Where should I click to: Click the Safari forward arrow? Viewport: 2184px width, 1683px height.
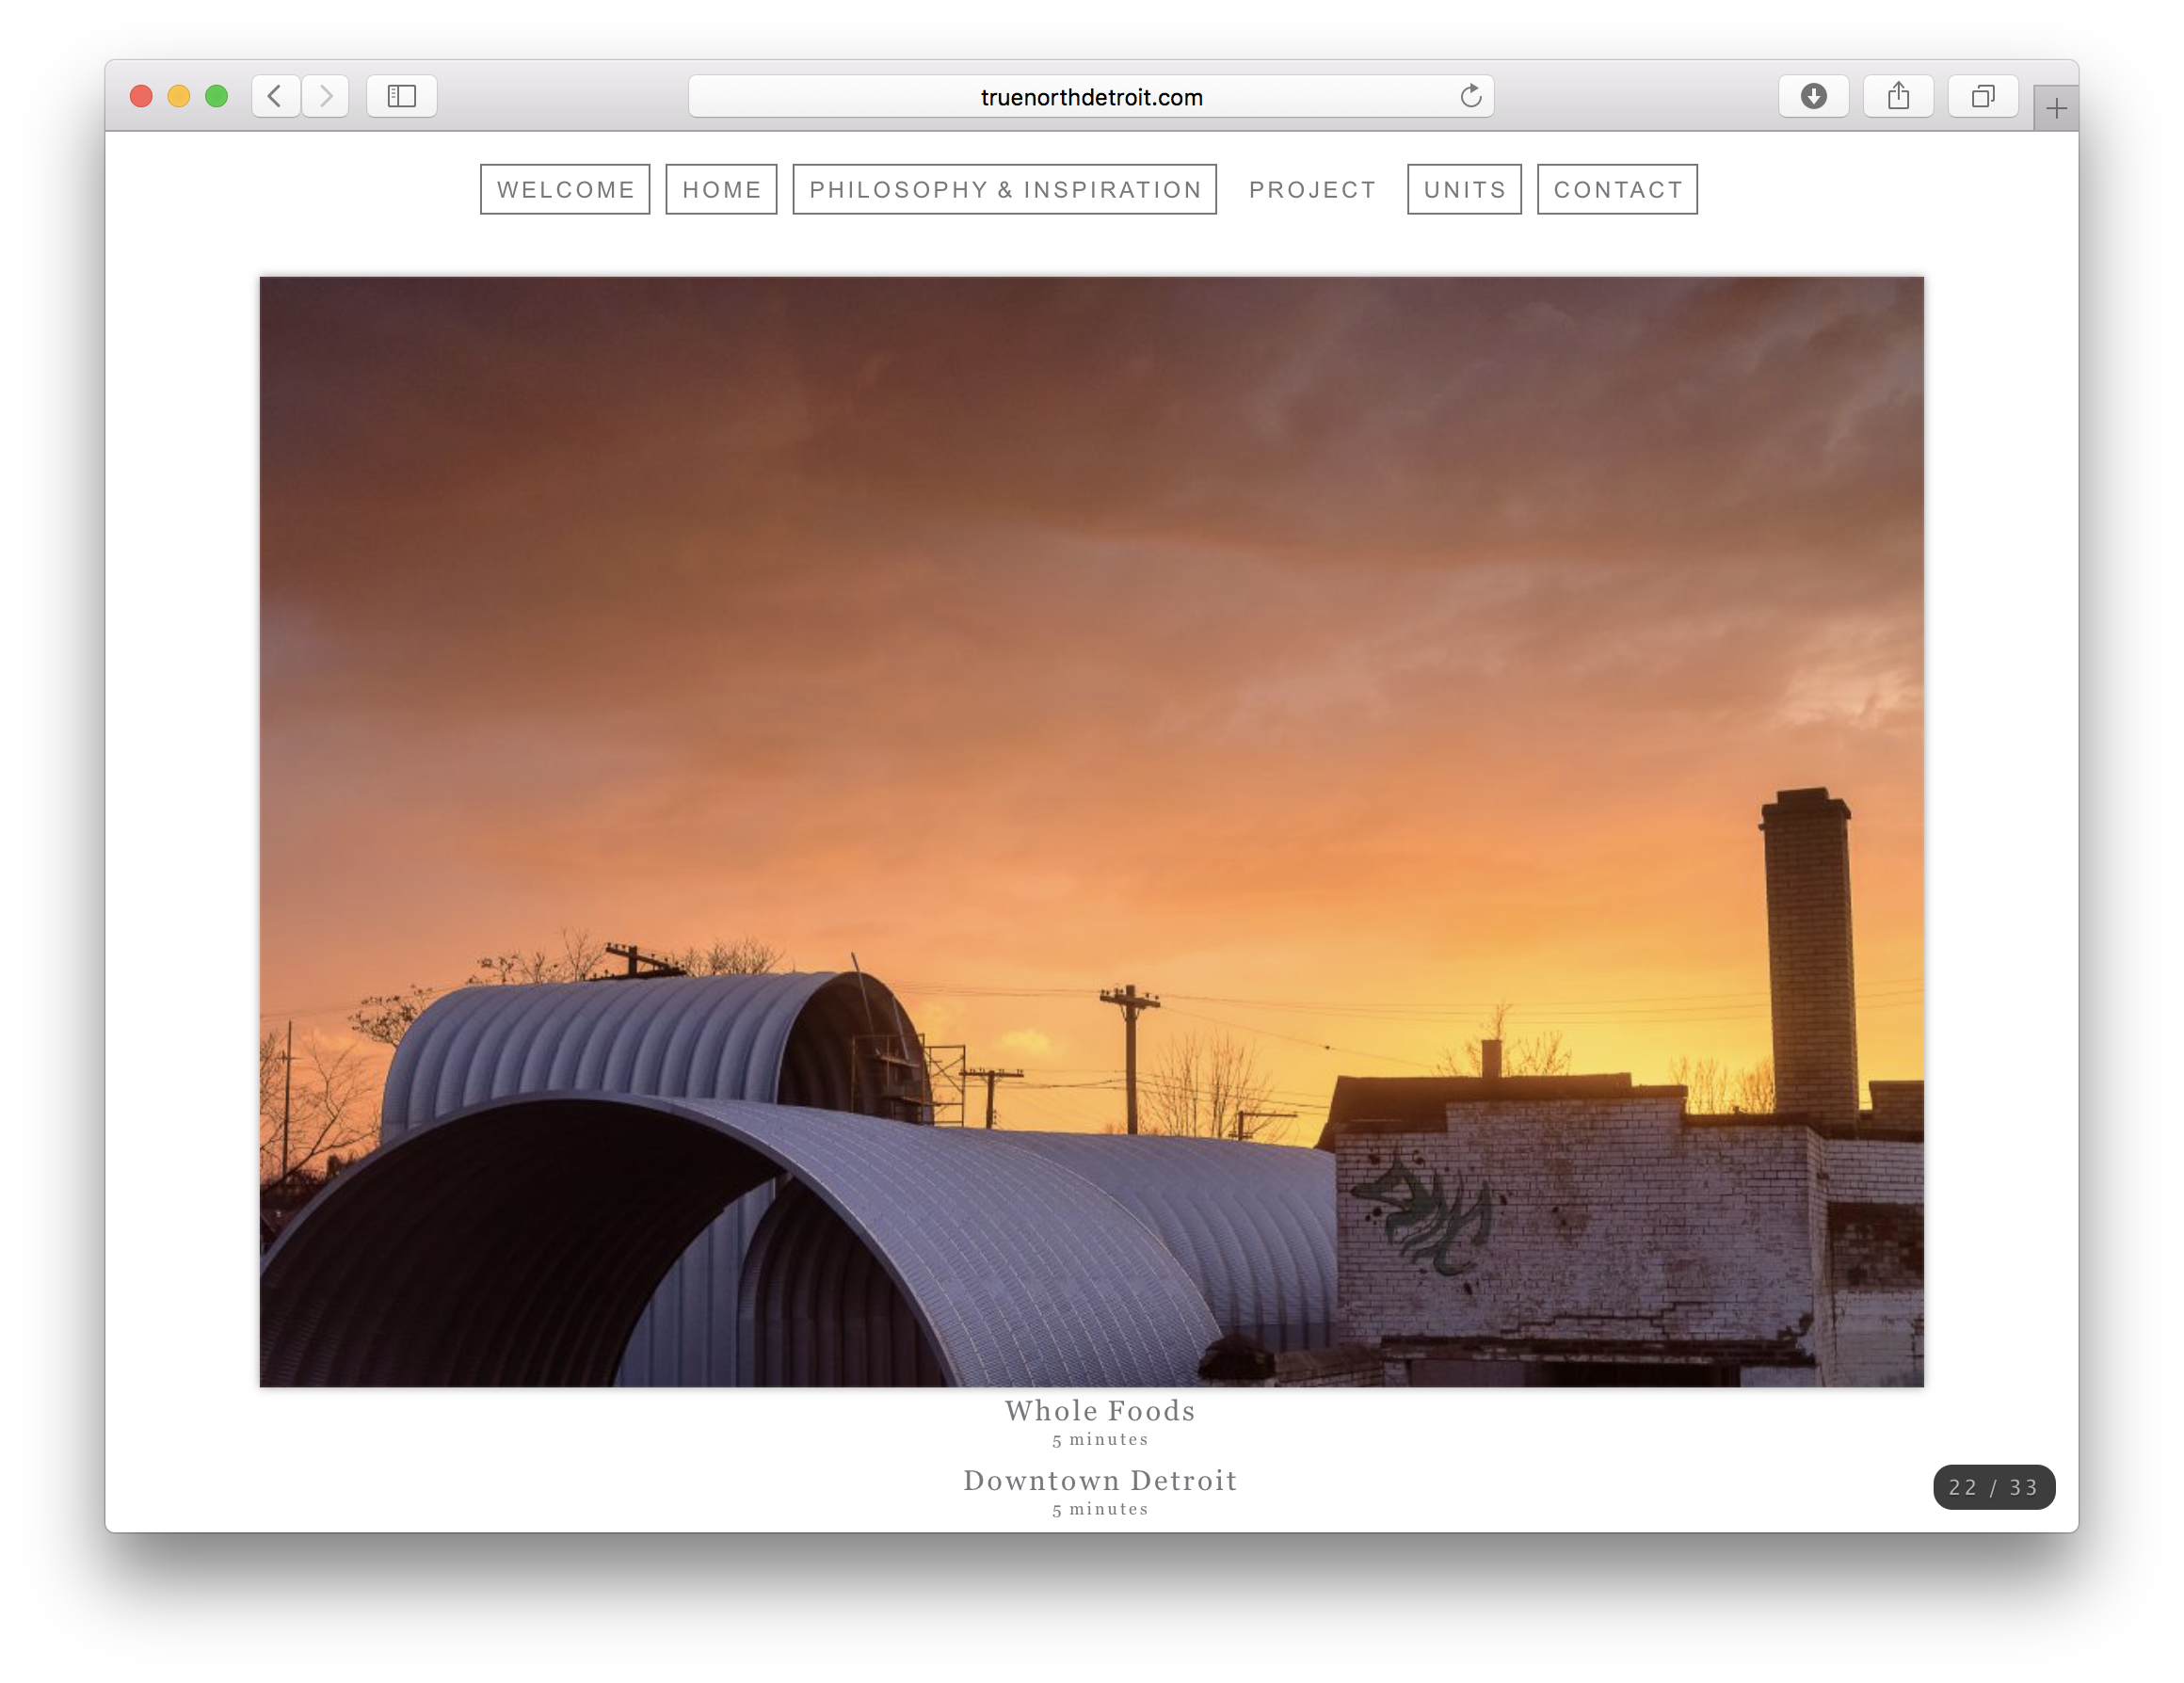click(326, 96)
